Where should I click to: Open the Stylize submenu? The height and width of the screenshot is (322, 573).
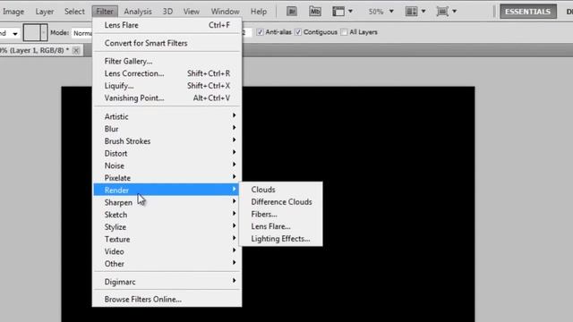click(x=167, y=227)
